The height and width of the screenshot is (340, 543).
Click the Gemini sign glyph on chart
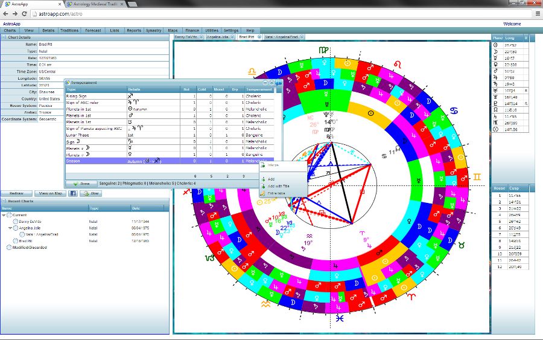coord(477,176)
